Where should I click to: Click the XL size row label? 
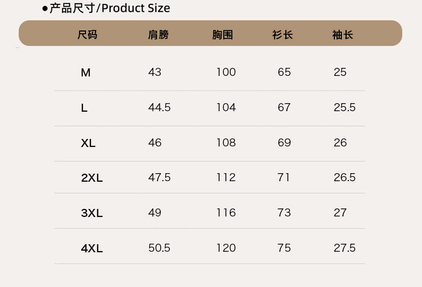[x=88, y=143]
